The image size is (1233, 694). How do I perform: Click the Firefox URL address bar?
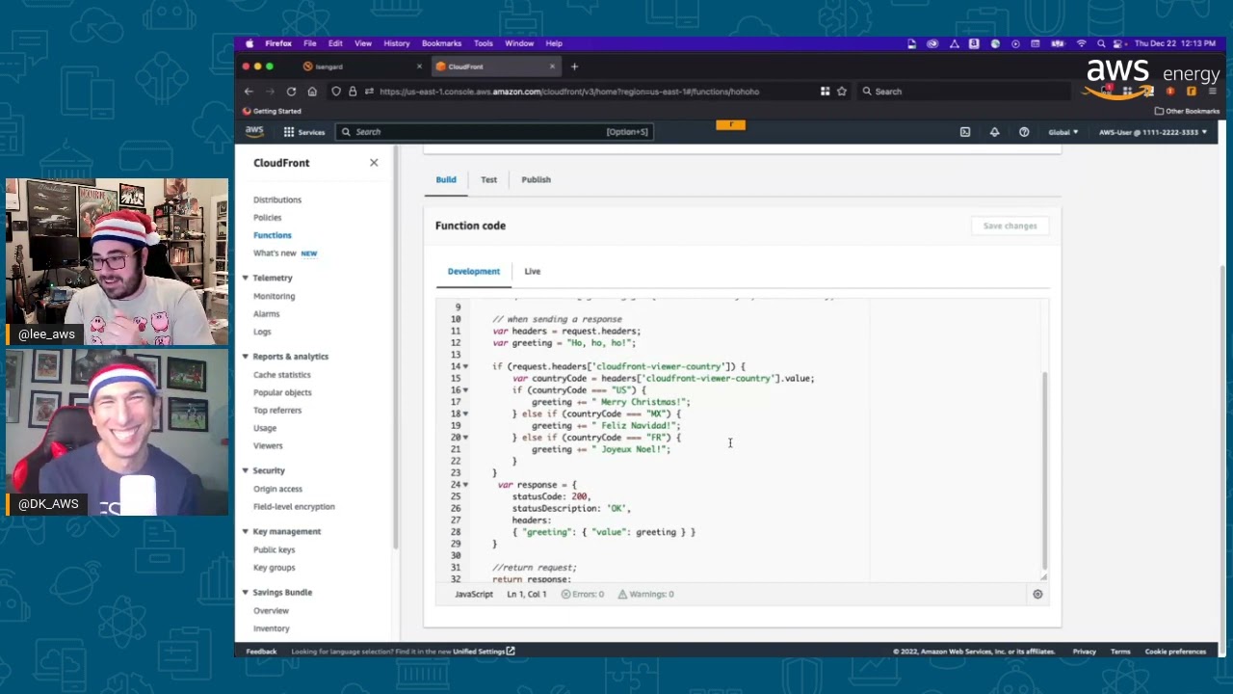click(568, 92)
